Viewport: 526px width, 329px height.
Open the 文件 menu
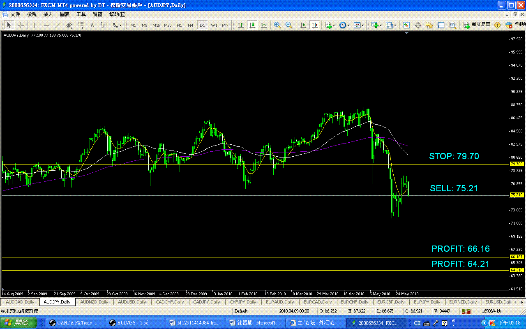(15, 14)
